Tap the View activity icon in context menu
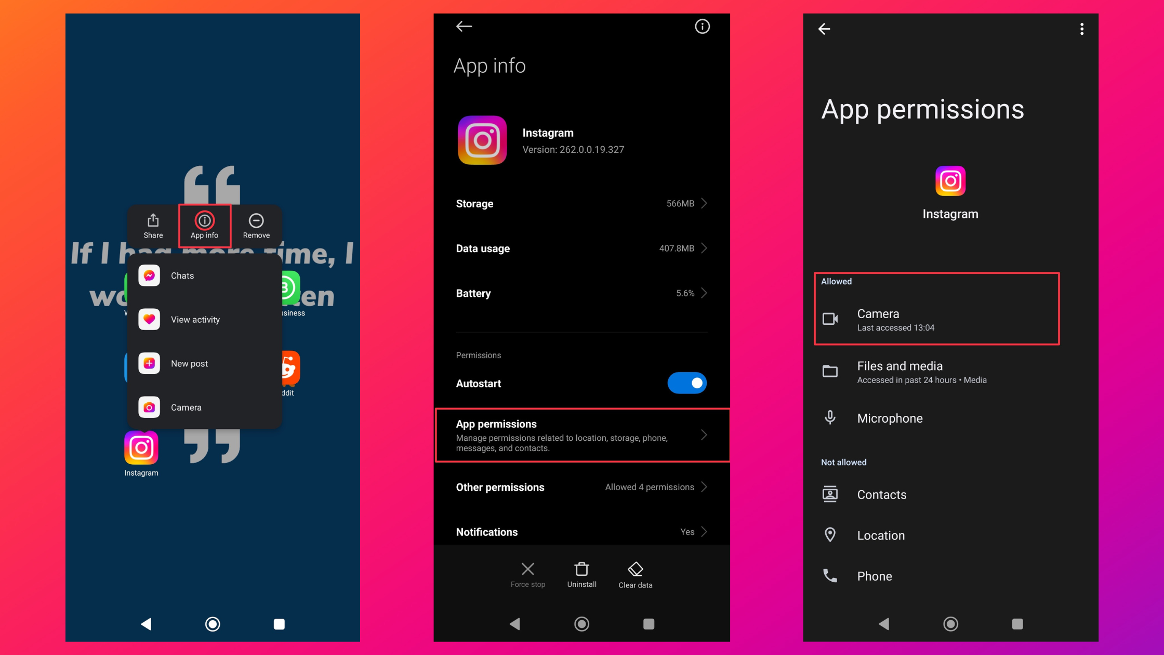Image resolution: width=1164 pixels, height=655 pixels. pyautogui.click(x=150, y=319)
